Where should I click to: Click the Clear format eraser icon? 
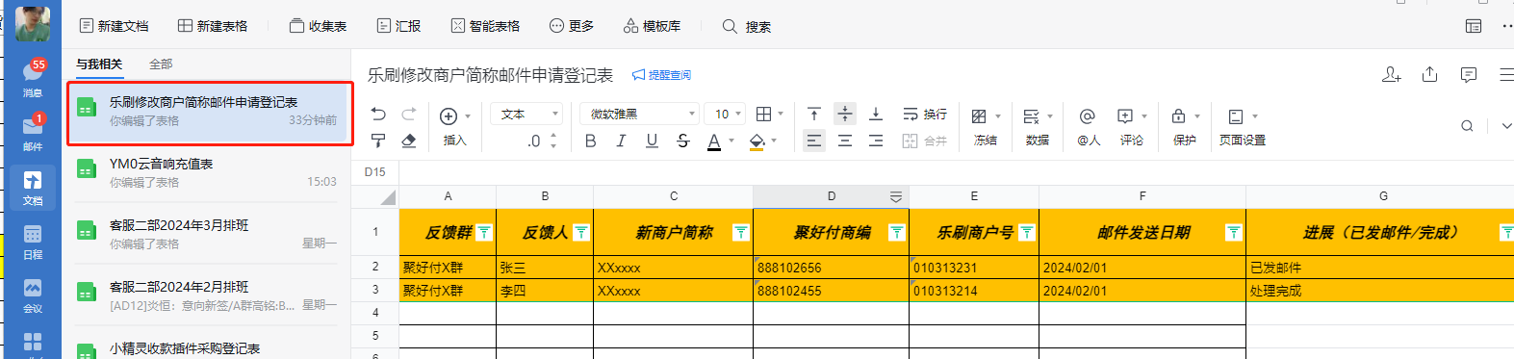[409, 141]
